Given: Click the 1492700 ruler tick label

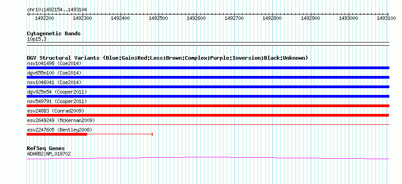Looking at the screenshot, I should coord(234,19).
